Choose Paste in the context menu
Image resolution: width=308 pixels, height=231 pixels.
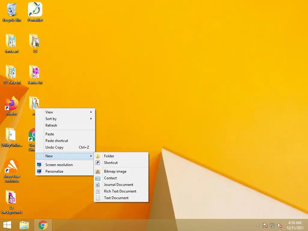point(65,134)
